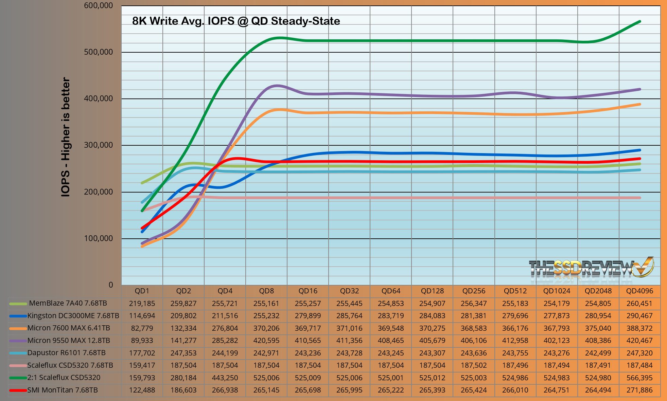The height and width of the screenshot is (401, 667).
Task: Click the Dapustor R6101 7.68TB row label
Action: (x=66, y=353)
